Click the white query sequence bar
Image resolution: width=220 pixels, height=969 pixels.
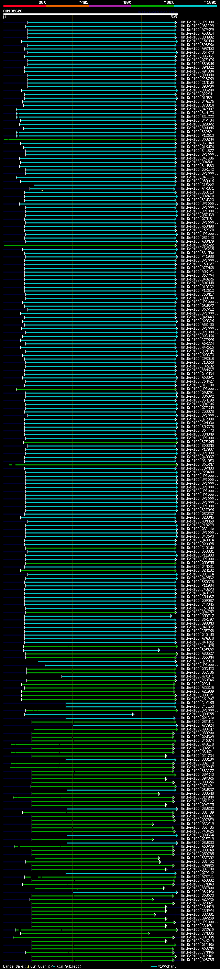(90, 14)
